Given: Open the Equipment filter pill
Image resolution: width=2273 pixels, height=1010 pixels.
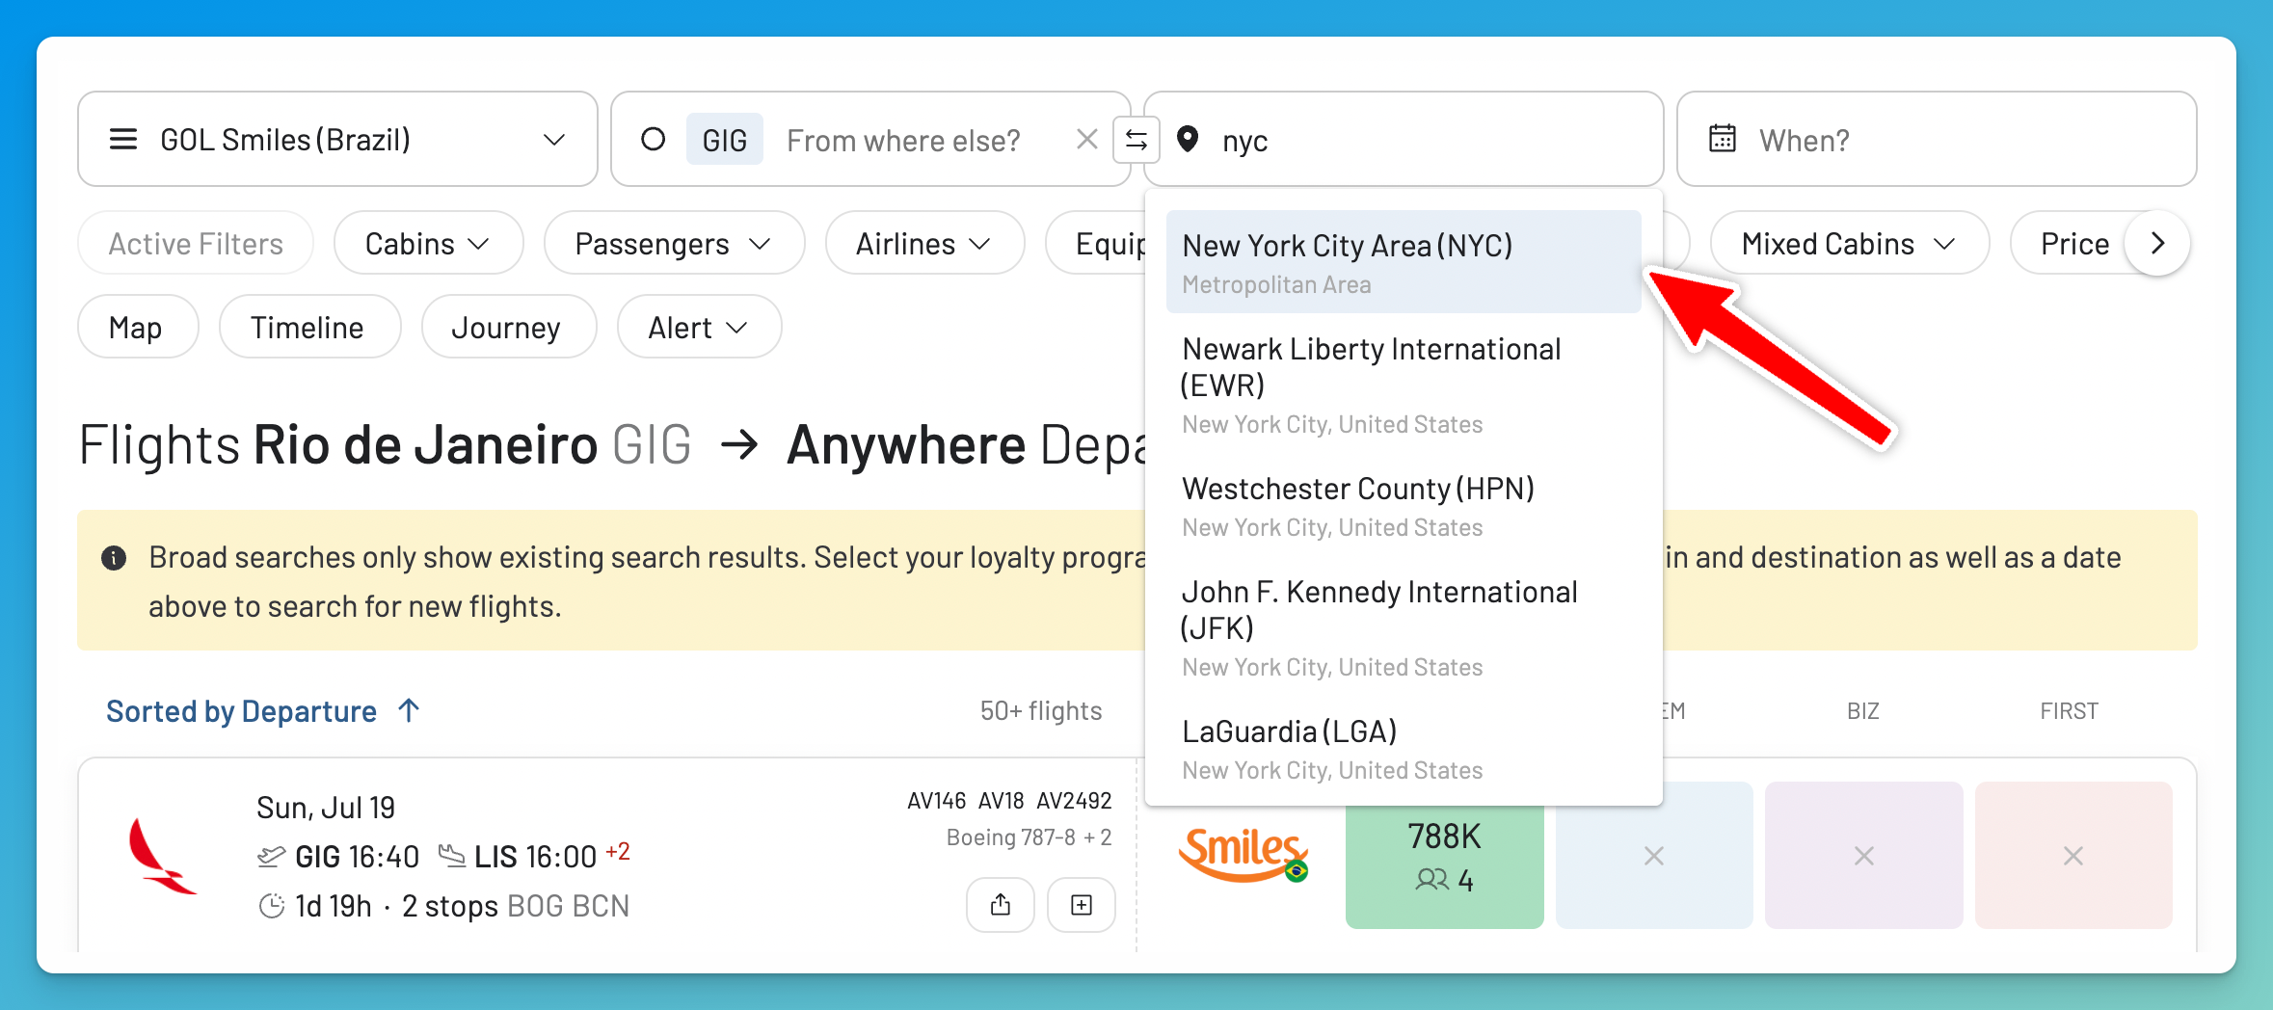Looking at the screenshot, I should coord(1097,244).
